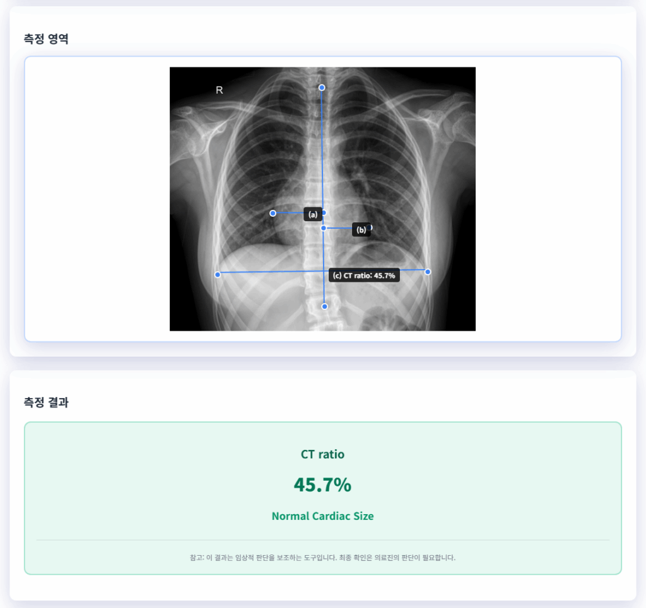Click the horizontal (c) measurement line

click(271, 273)
